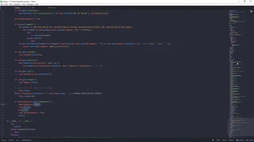This screenshot has height=142, width=254.
Task: Change the UTF-8 encoding selector
Action: point(224,140)
